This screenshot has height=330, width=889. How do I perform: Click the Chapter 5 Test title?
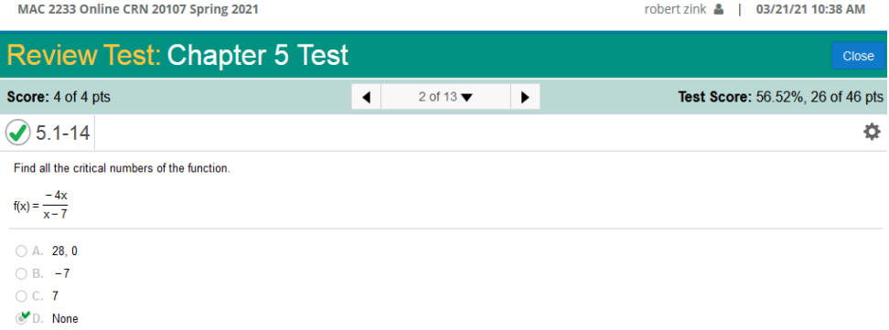tap(258, 56)
